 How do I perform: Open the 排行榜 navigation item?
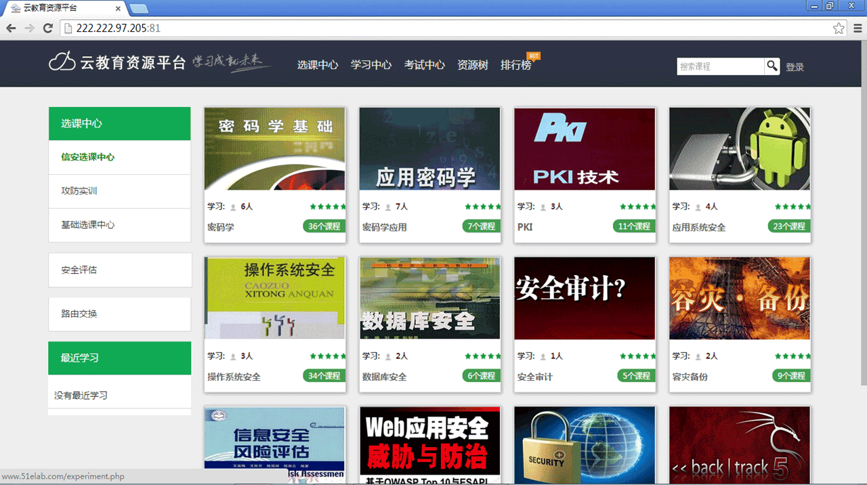[x=516, y=65]
